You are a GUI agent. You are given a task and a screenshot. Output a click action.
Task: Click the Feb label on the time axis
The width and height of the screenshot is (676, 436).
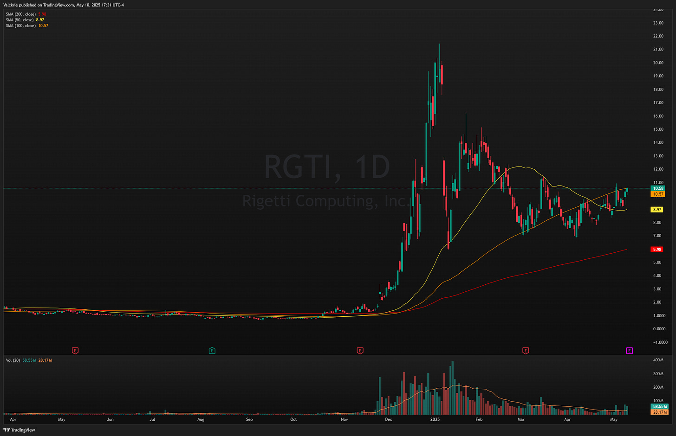click(x=479, y=419)
